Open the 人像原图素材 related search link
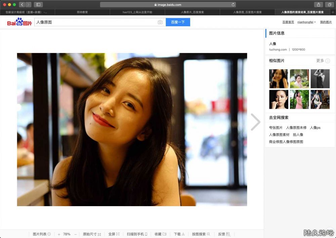336x238 pixels. coord(279,135)
